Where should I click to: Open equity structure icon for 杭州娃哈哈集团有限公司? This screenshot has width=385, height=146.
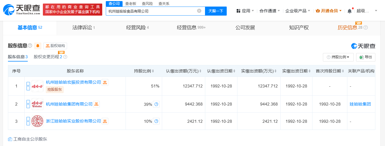click(x=96, y=104)
